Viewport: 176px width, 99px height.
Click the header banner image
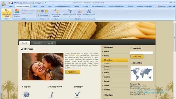coord(87,31)
